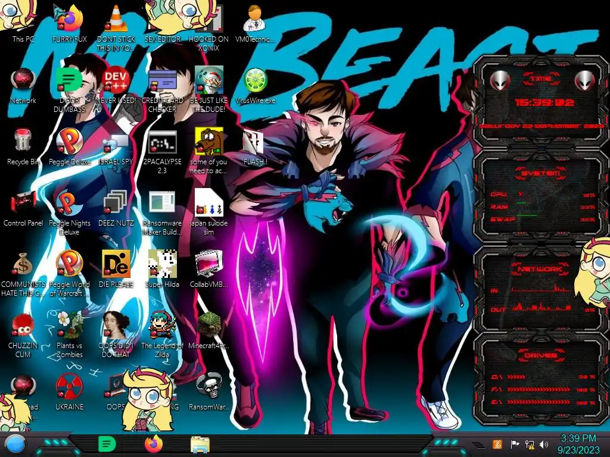Open the FLASH ! shortcut
The height and width of the screenshot is (457, 610).
pos(255,143)
